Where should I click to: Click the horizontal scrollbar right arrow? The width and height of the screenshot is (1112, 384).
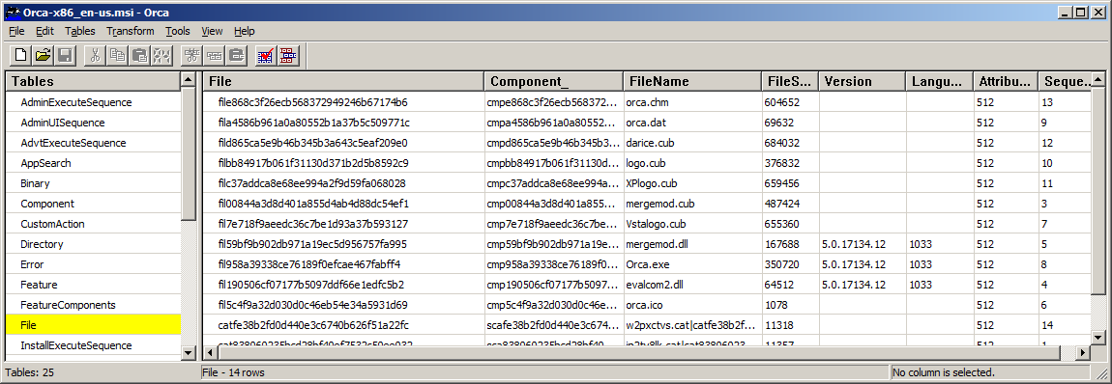point(1082,352)
